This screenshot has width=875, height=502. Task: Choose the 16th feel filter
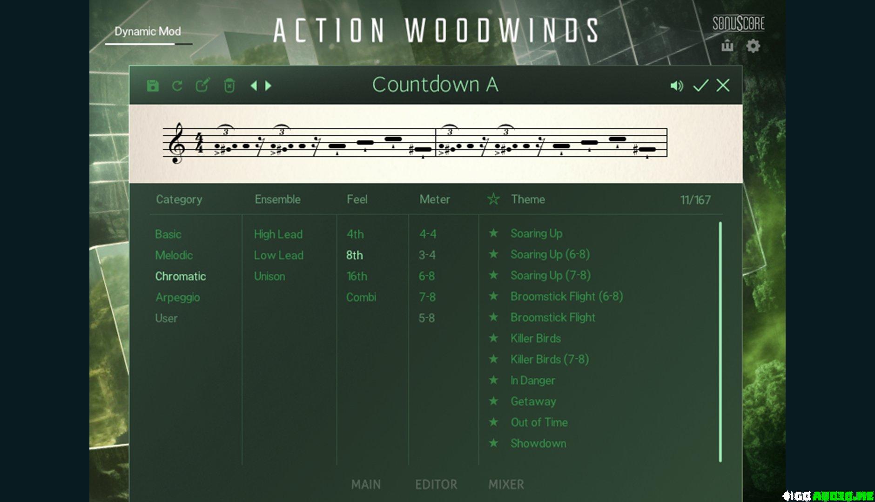pos(357,276)
